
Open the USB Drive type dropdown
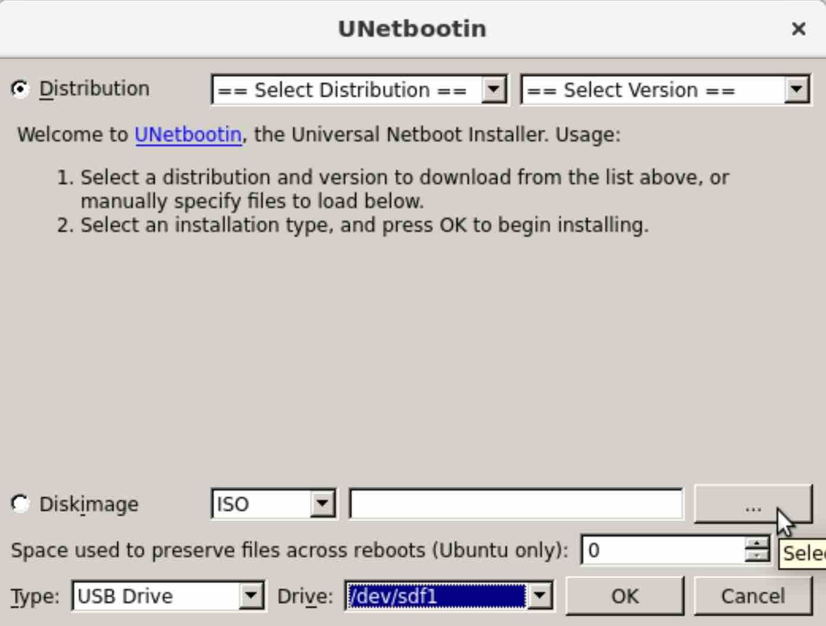click(x=168, y=596)
